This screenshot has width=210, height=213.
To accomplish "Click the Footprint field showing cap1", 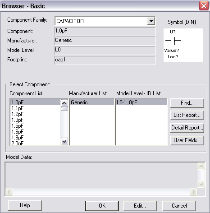I will (x=105, y=60).
